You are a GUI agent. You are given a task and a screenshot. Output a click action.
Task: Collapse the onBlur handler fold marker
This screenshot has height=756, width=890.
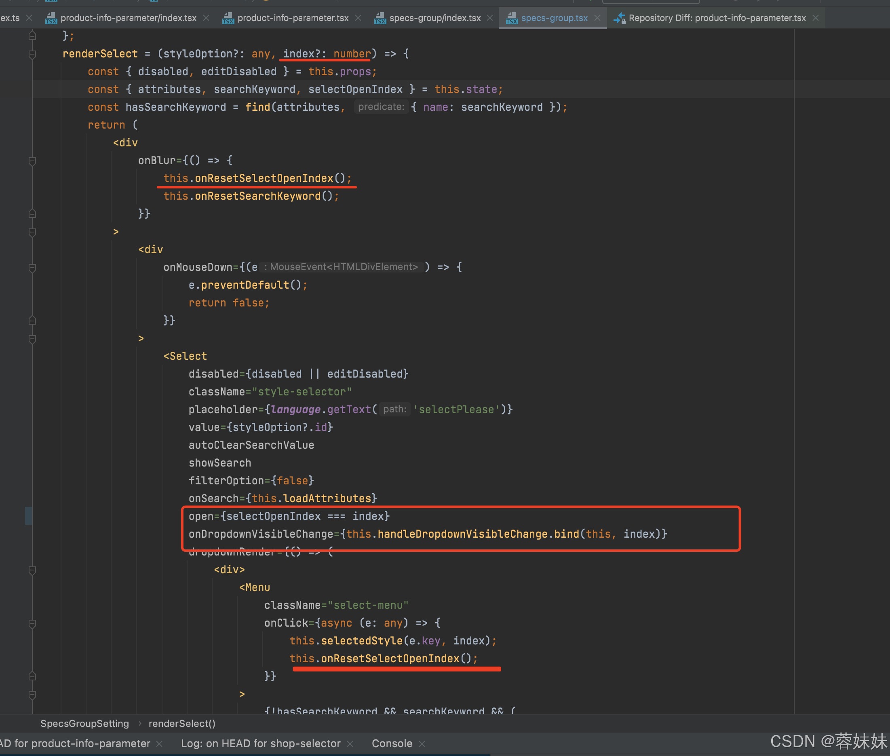coord(32,161)
